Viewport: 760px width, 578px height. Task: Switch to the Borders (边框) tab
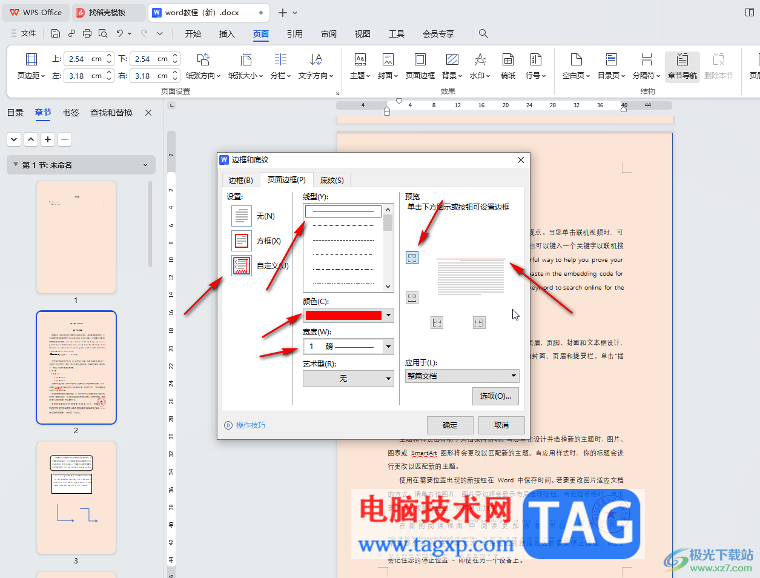tap(241, 180)
